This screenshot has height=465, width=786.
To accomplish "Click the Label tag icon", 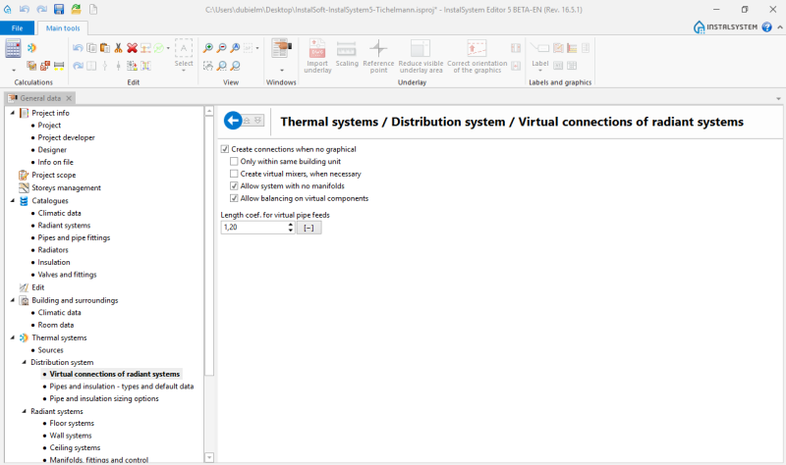I will pyautogui.click(x=539, y=48).
